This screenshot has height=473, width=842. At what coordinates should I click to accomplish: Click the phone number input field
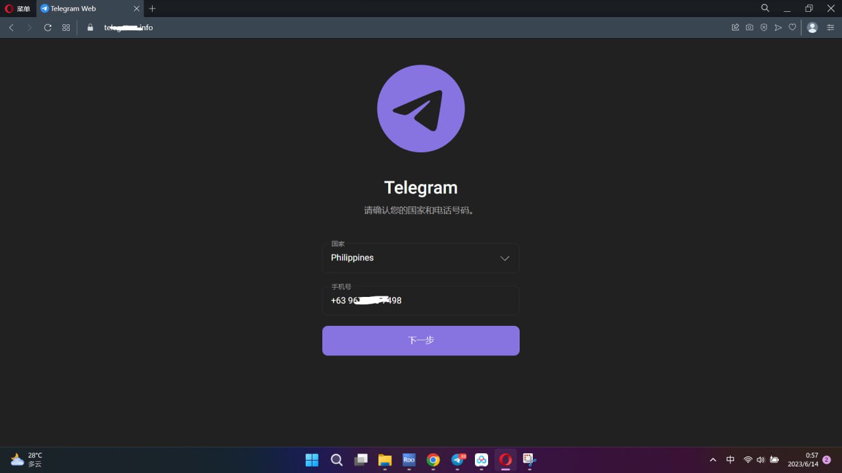tap(420, 301)
